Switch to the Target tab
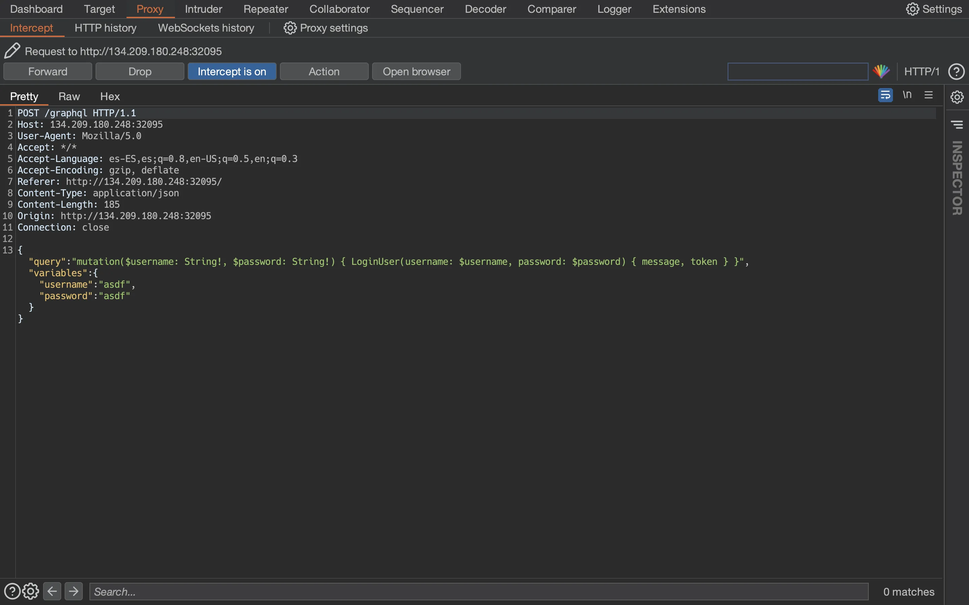The height and width of the screenshot is (605, 969). tap(99, 9)
